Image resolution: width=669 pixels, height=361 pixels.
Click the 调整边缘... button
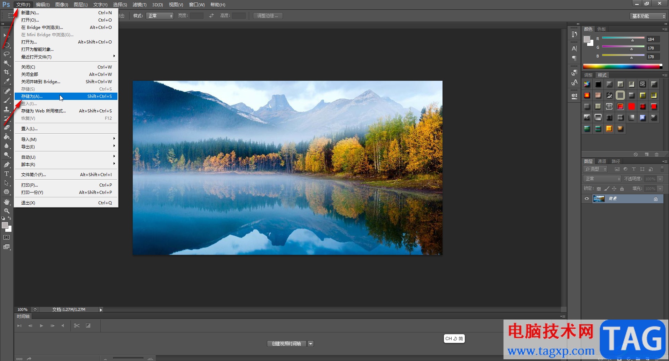(x=268, y=16)
